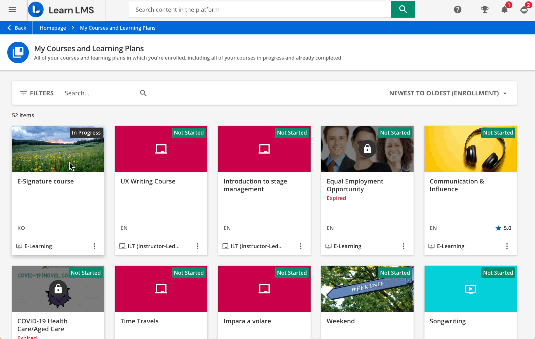This screenshot has height=339, width=535.
Task: Open the Songwriting course title
Action: click(448, 321)
